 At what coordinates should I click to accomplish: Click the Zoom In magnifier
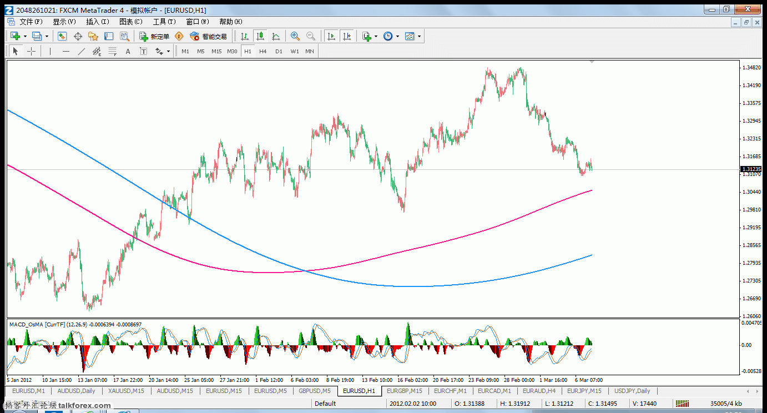(x=295, y=36)
